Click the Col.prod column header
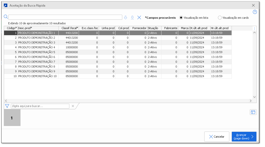This screenshot has height=147, width=265. [123, 28]
